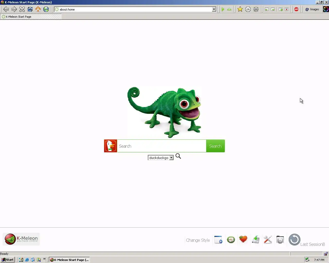The height and width of the screenshot is (263, 329).
Task: Click the green Up triangle icon
Action: (x=229, y=9)
